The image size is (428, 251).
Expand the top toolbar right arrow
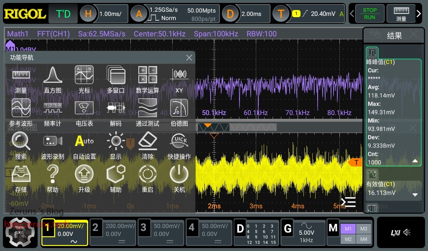pyautogui.click(x=419, y=14)
